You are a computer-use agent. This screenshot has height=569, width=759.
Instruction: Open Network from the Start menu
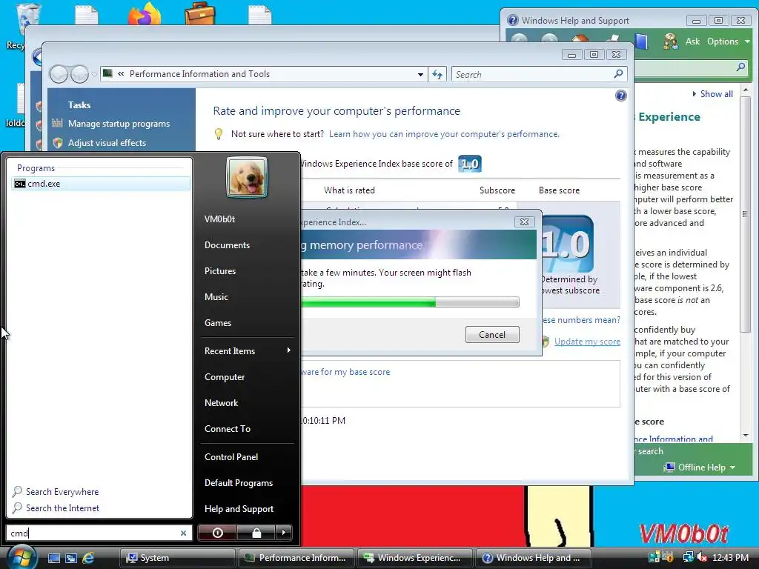(x=221, y=403)
